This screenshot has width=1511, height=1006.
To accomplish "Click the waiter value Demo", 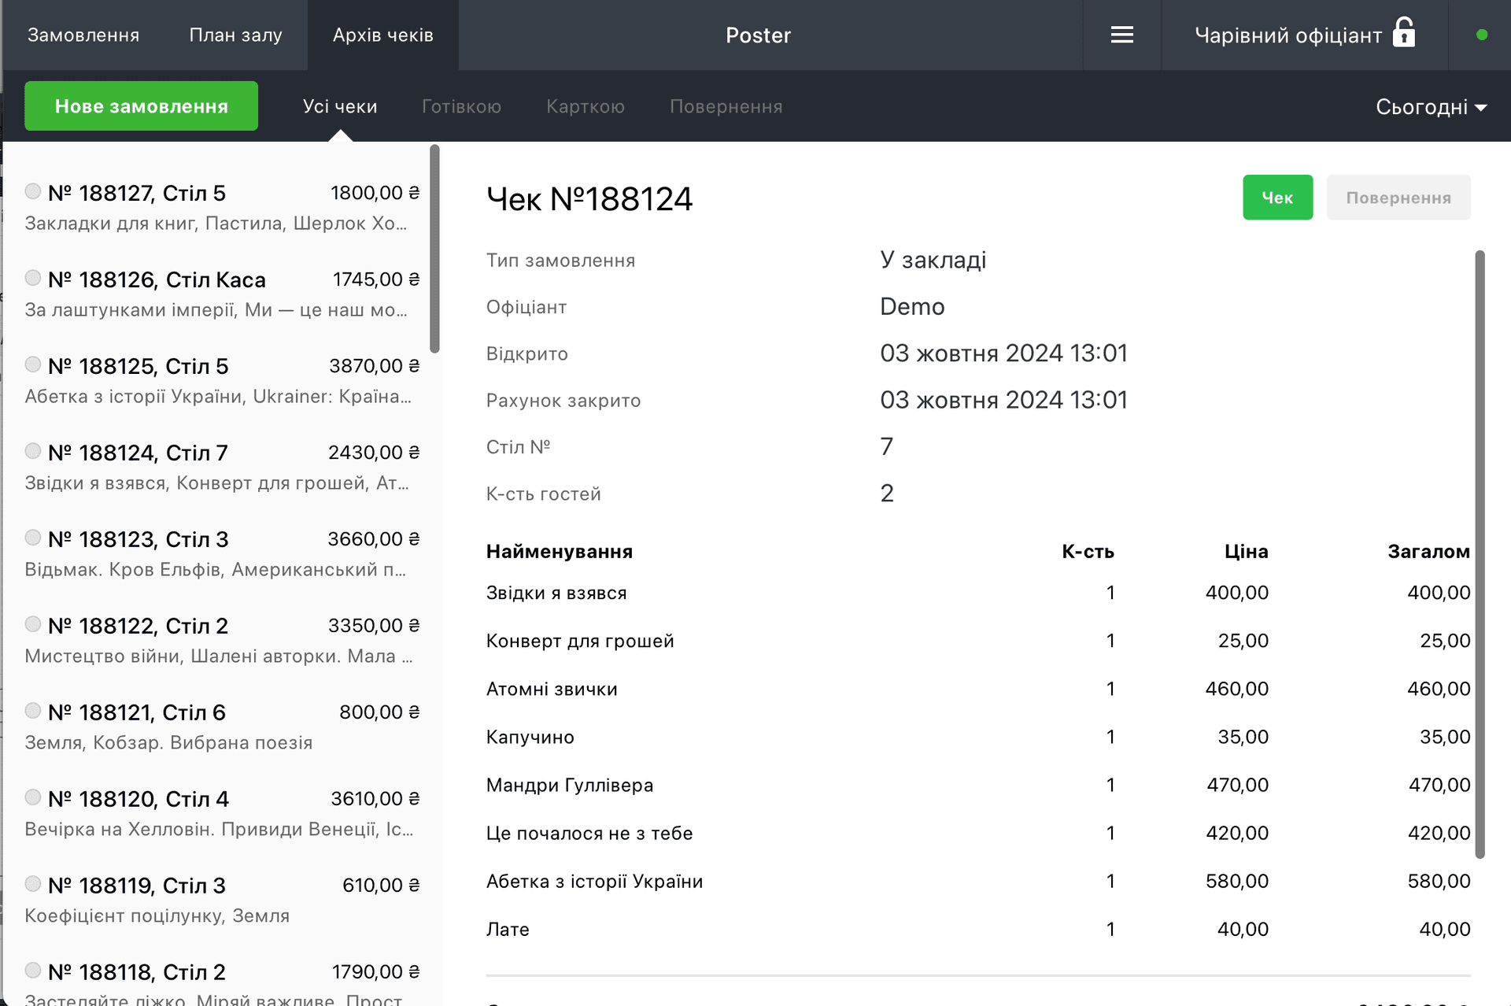I will pos(912,306).
